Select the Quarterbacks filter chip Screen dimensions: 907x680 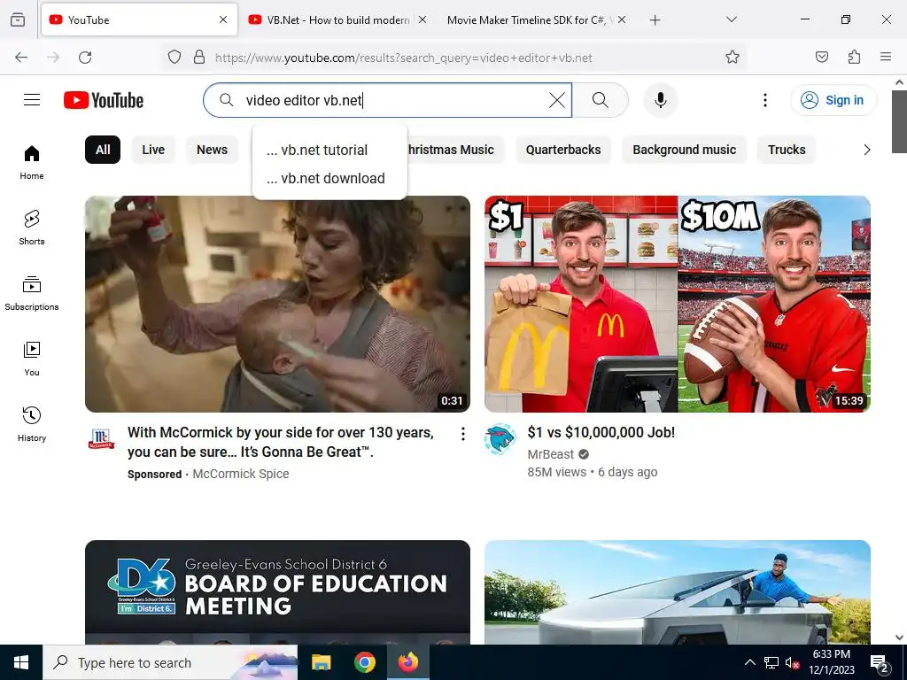[562, 150]
